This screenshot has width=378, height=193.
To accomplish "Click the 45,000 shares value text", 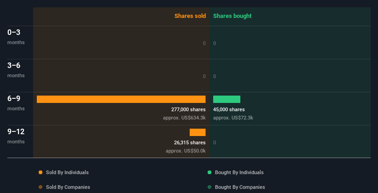I will [229, 109].
